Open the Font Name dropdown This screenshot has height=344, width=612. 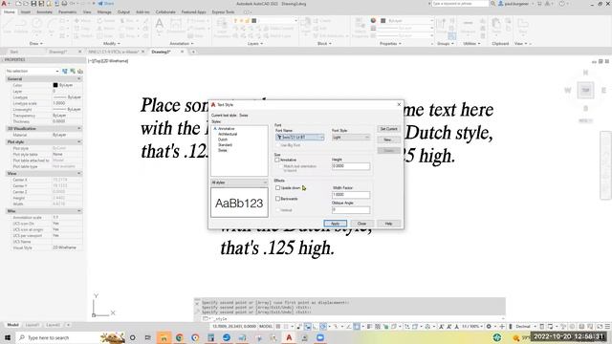pos(299,138)
